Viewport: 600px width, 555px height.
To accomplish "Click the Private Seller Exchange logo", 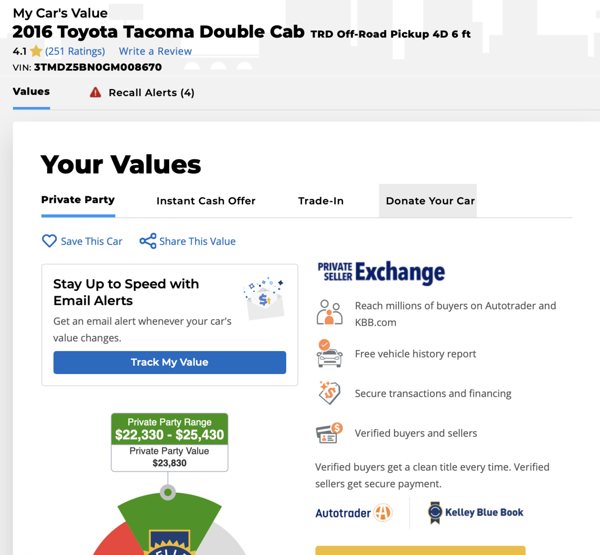I will click(381, 272).
